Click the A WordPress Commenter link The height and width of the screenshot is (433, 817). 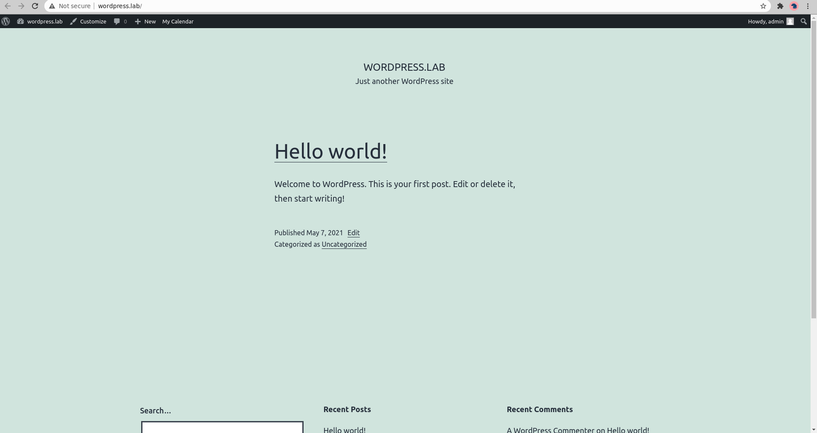pos(550,430)
